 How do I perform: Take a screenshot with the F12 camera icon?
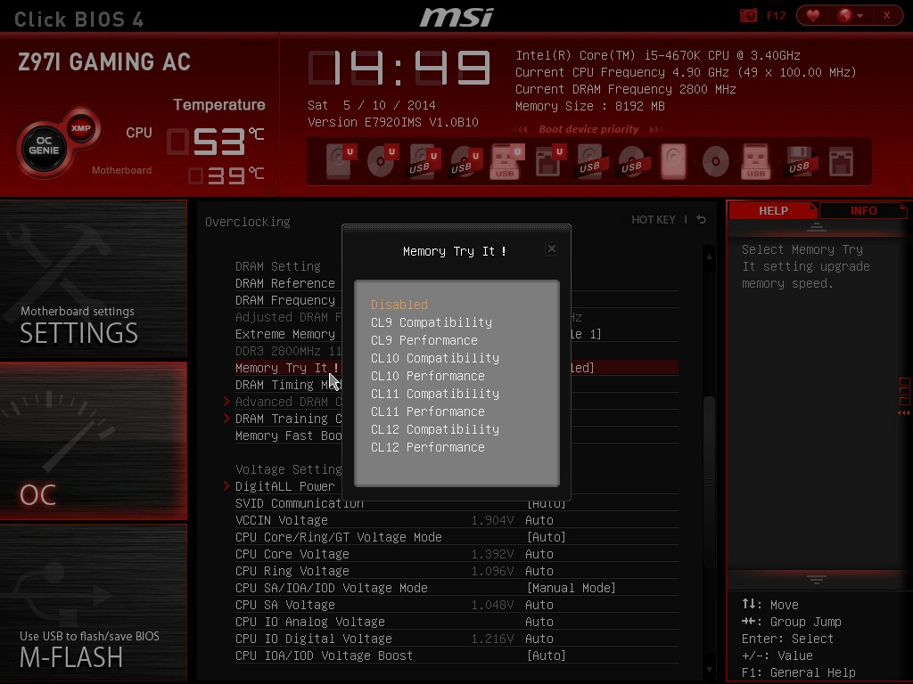(x=749, y=16)
